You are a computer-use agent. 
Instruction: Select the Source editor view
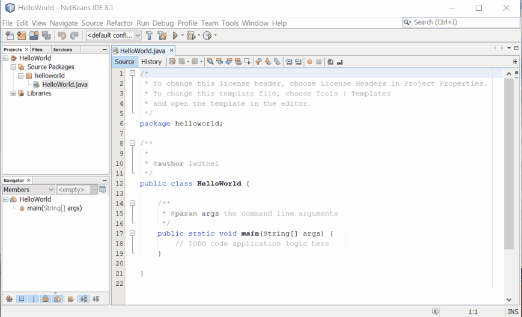click(x=124, y=61)
